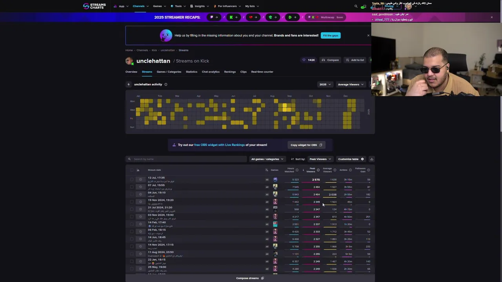Close the 2025 streamer recaps banner
Viewport: 502px width, 282px height.
point(491,17)
